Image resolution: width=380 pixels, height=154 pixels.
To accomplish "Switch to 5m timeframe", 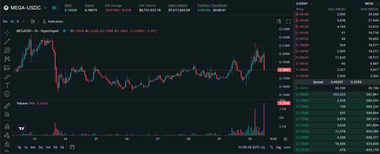I will (x=5, y=21).
